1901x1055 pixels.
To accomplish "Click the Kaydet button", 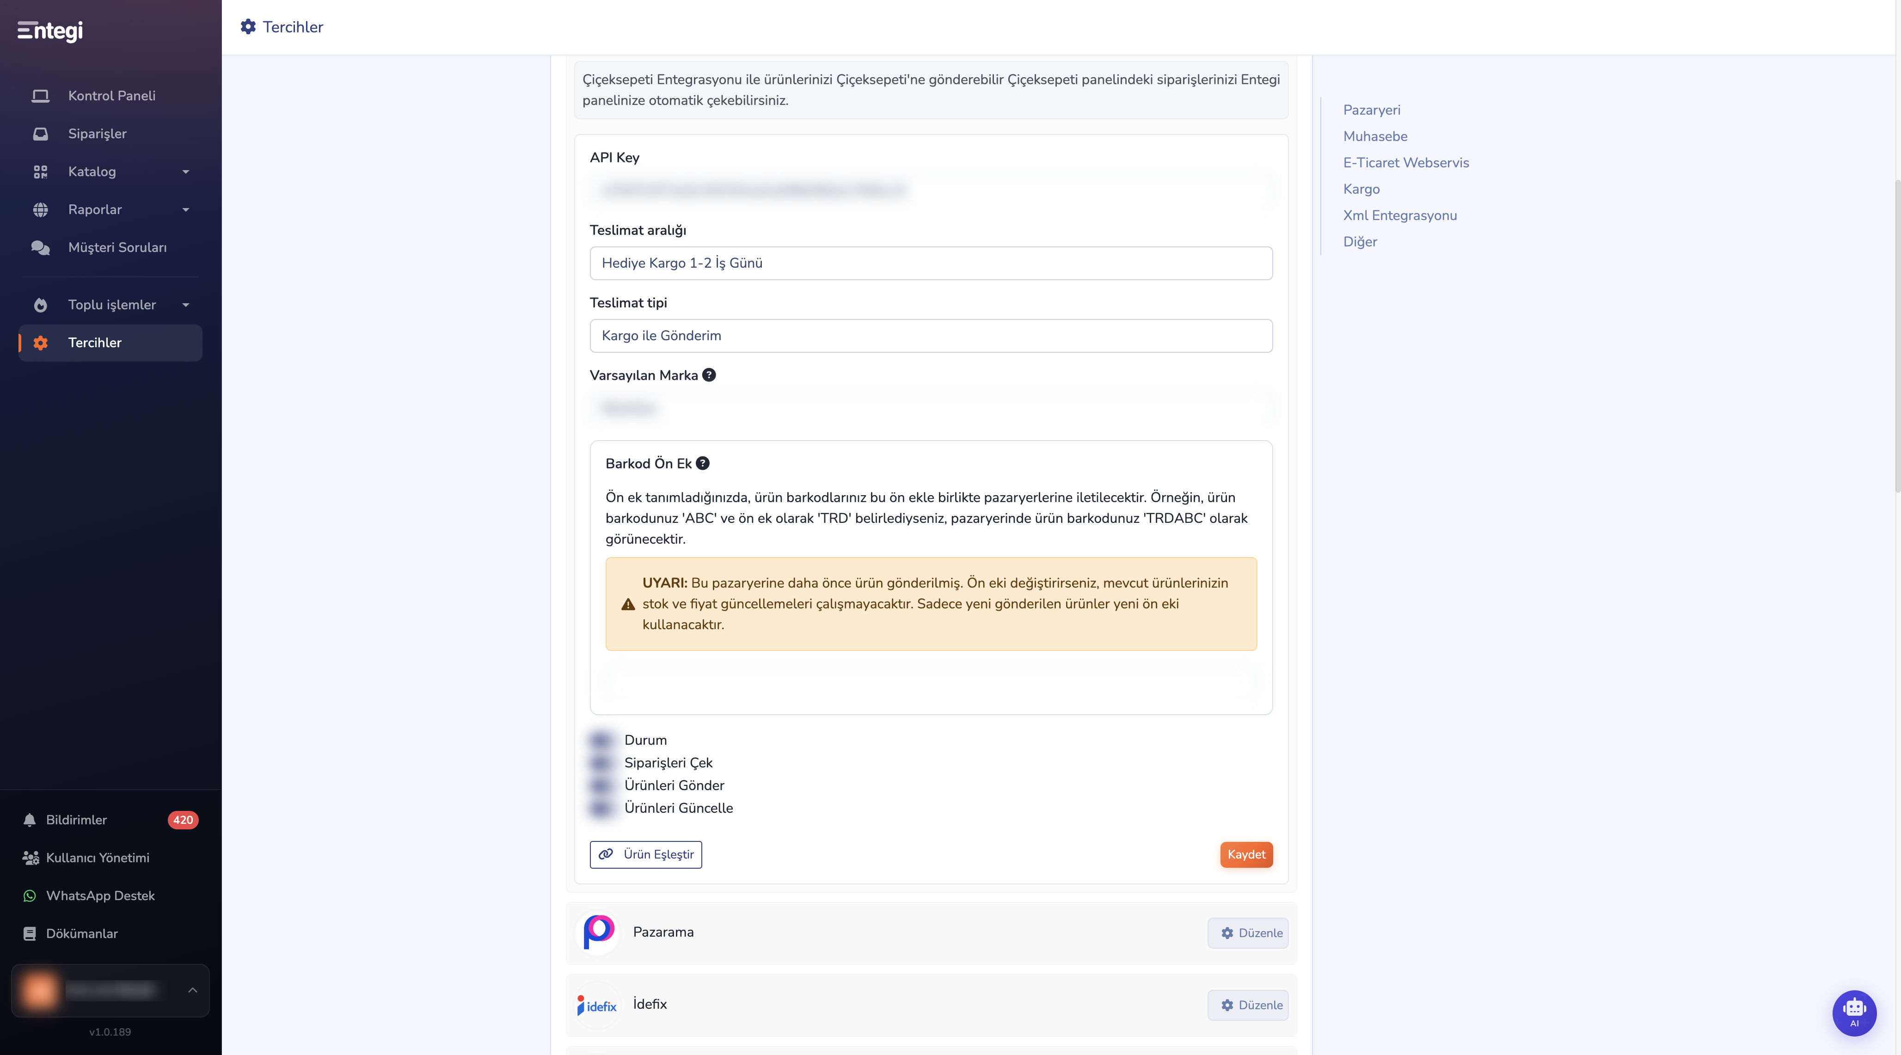I will [1246, 854].
